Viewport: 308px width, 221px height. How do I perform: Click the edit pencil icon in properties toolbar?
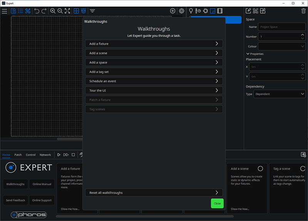248,11
